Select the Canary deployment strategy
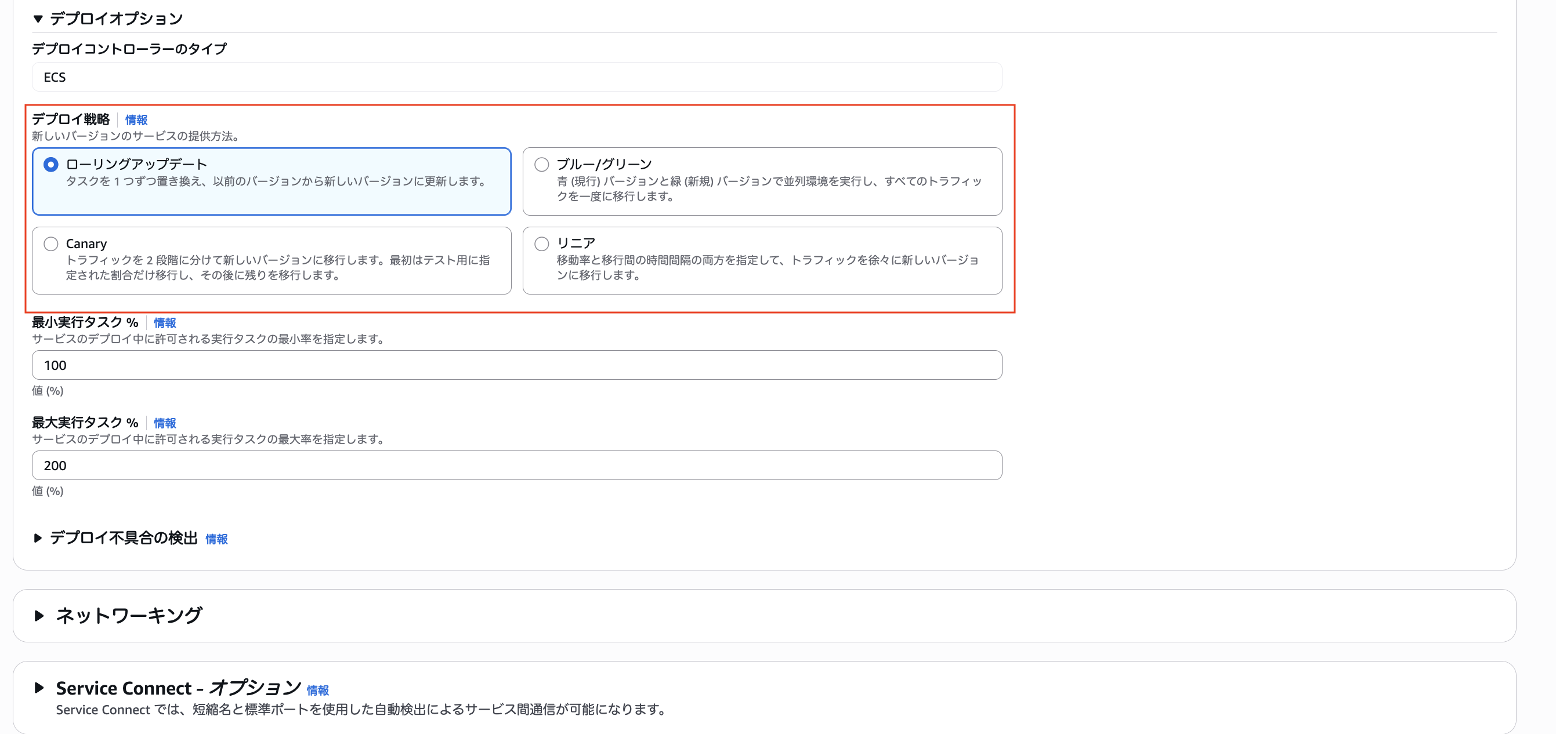Image resolution: width=1556 pixels, height=734 pixels. point(51,244)
